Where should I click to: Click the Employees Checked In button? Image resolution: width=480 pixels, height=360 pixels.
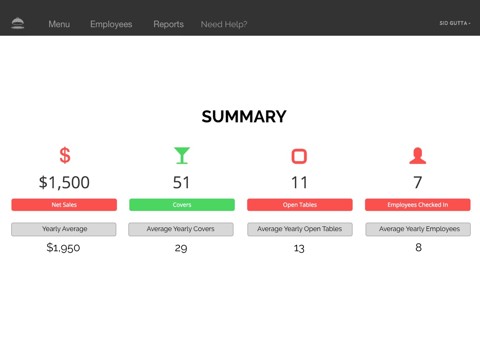click(418, 205)
